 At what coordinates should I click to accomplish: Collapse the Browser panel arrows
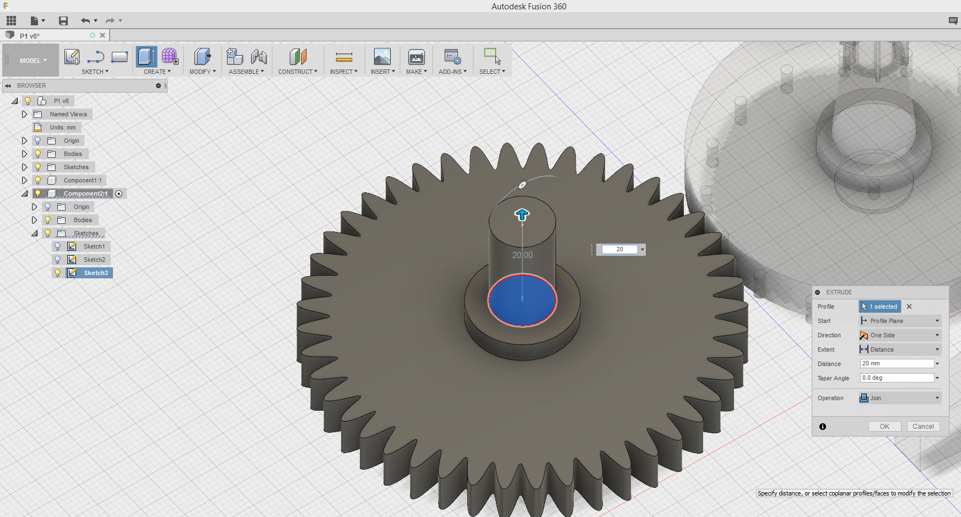tap(8, 86)
